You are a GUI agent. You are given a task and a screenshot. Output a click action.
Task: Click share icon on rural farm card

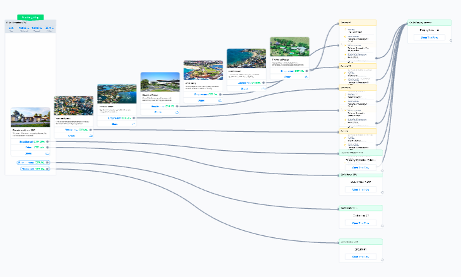306,77
